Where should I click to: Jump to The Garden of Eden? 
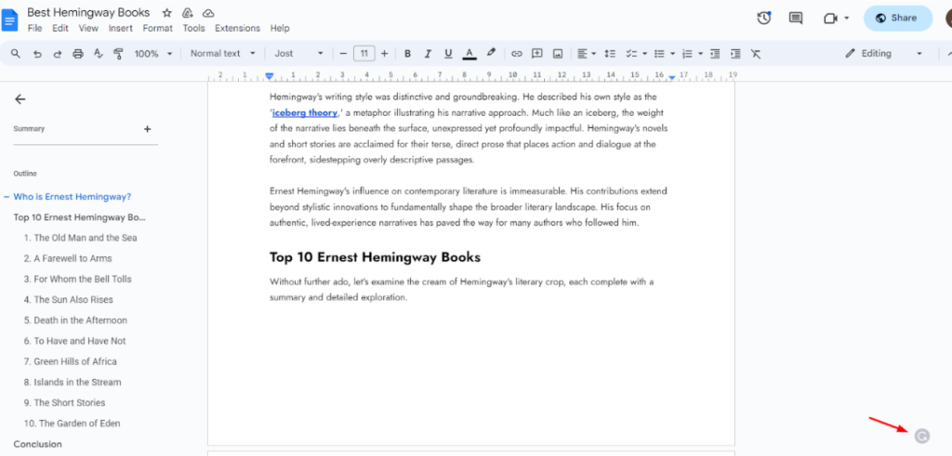click(x=73, y=423)
